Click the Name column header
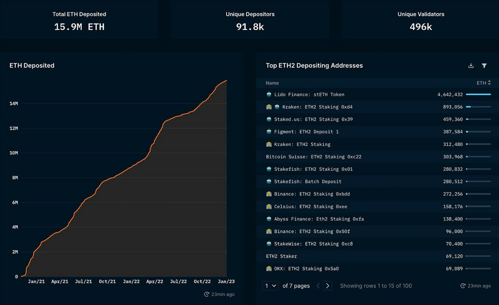The width and height of the screenshot is (499, 305). coord(272,83)
